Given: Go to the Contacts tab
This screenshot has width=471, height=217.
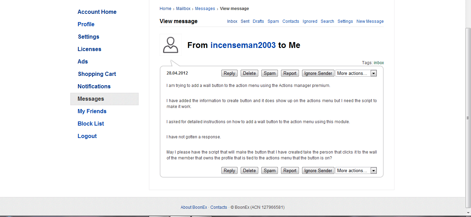Looking at the screenshot, I should [x=291, y=21].
